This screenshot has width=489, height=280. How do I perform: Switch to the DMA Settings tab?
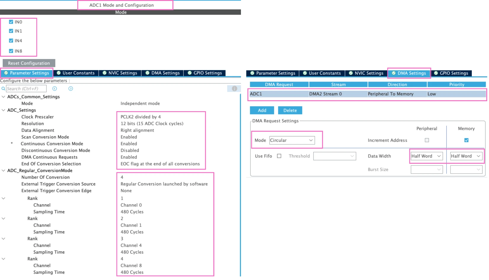[x=409, y=73]
